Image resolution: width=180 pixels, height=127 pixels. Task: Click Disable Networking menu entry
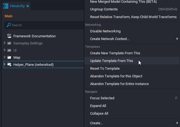coord(105,31)
